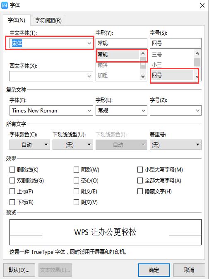Enable the 全部大写字母(A) checkbox

click(x=140, y=181)
